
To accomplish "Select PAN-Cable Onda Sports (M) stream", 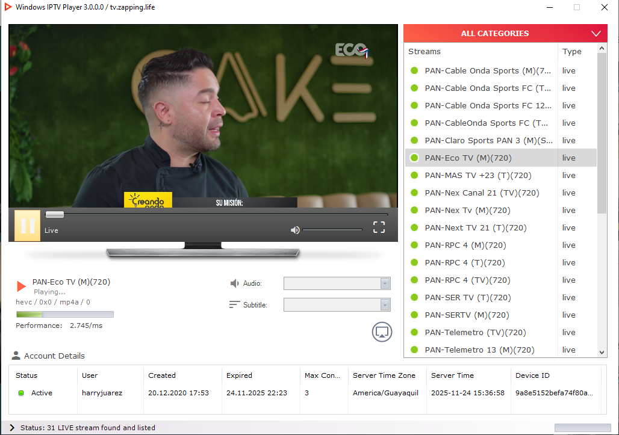I will [500, 70].
